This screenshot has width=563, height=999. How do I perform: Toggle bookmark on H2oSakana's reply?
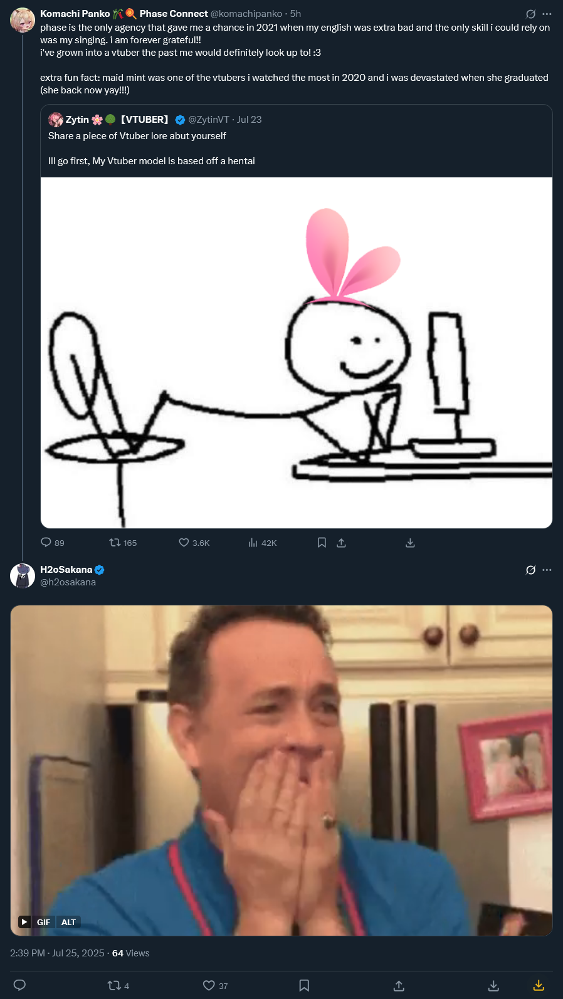304,986
